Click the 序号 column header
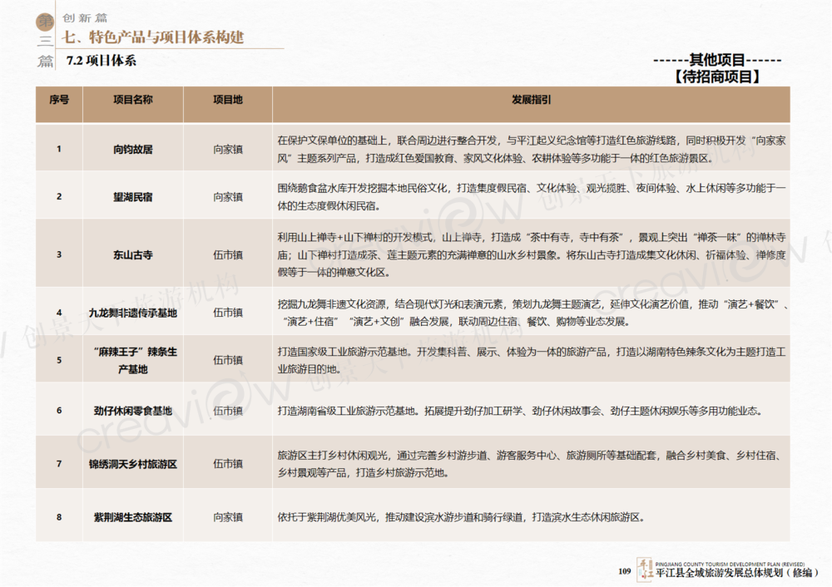832x587 pixels. click(59, 100)
